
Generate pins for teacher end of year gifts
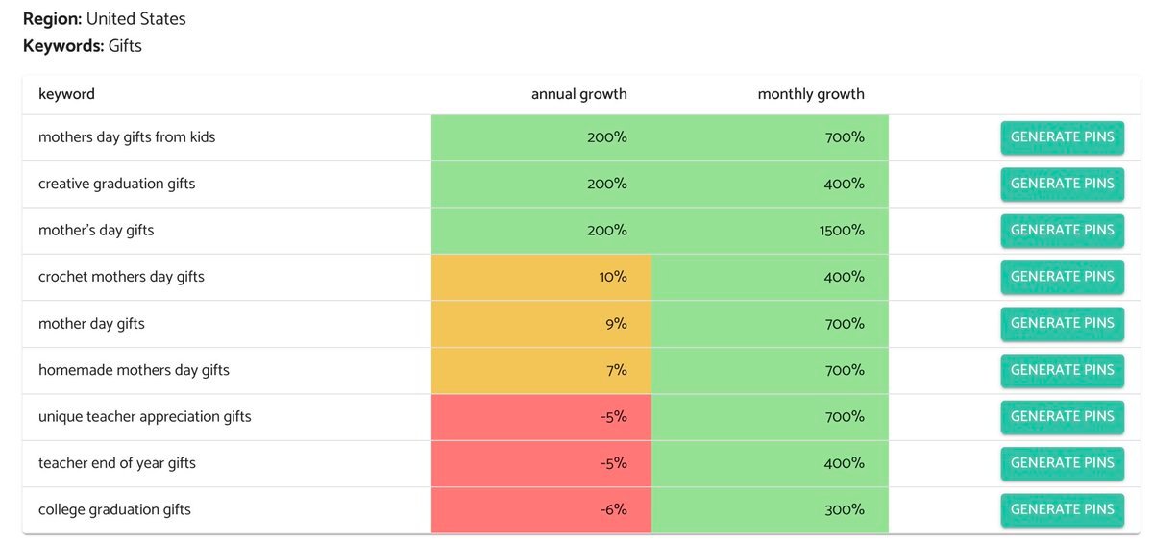pyautogui.click(x=1062, y=463)
